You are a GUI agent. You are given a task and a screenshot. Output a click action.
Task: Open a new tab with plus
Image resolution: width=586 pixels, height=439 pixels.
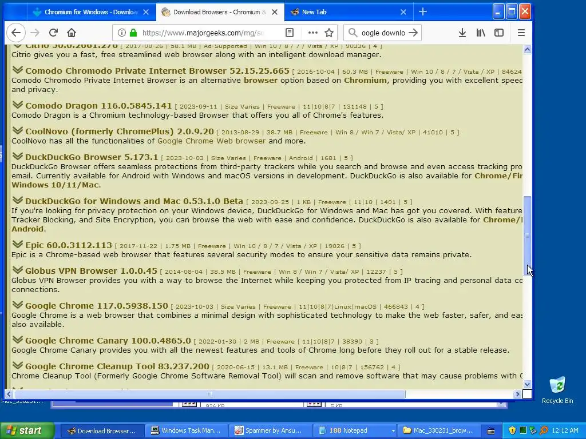pyautogui.click(x=423, y=12)
